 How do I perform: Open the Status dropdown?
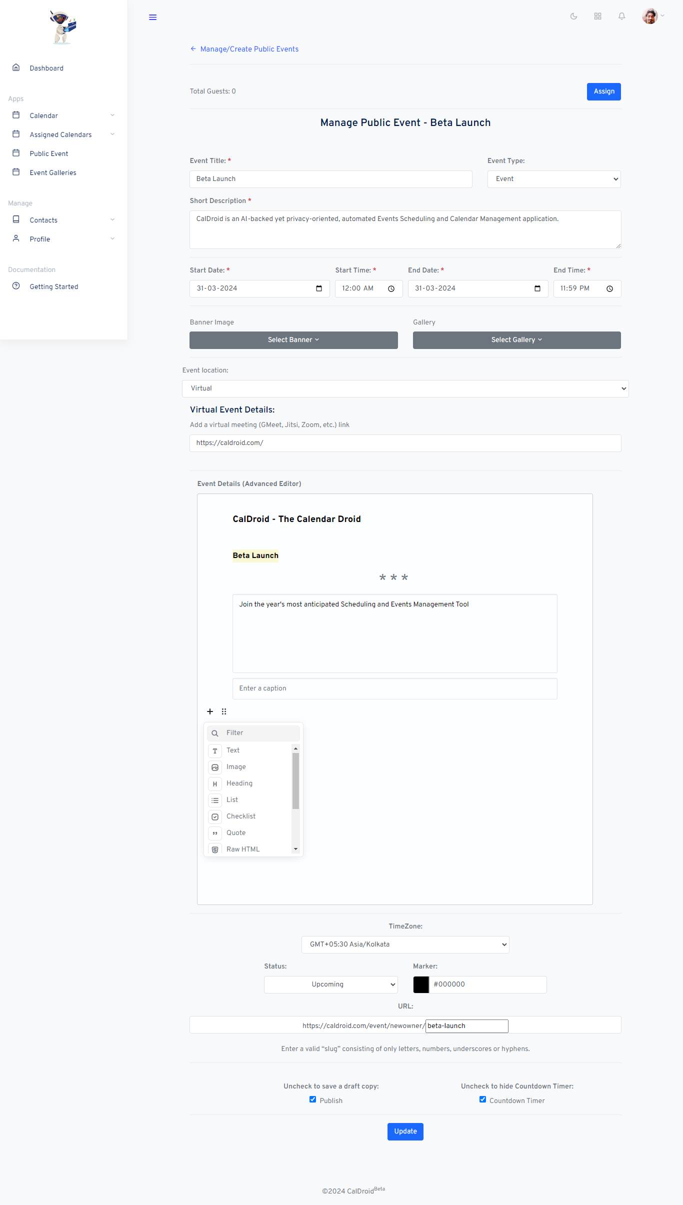pyautogui.click(x=331, y=984)
